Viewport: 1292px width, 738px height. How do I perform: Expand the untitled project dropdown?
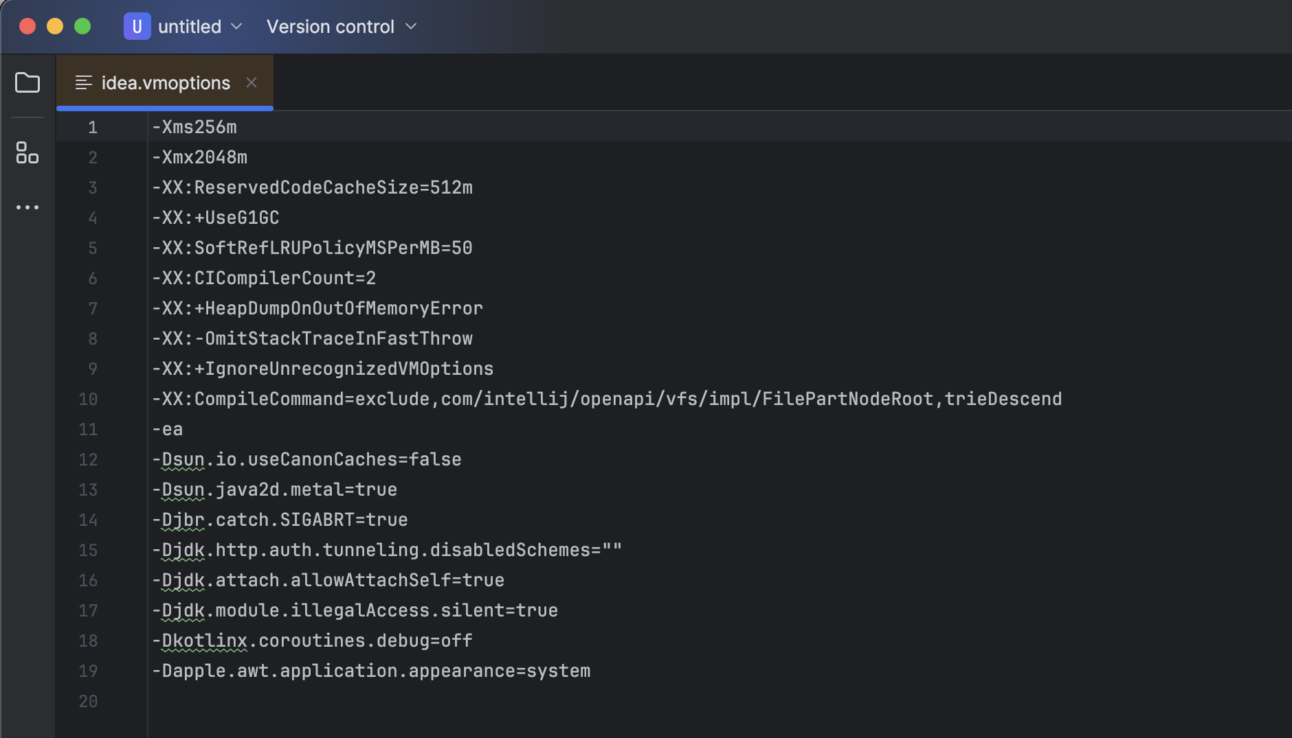point(236,27)
